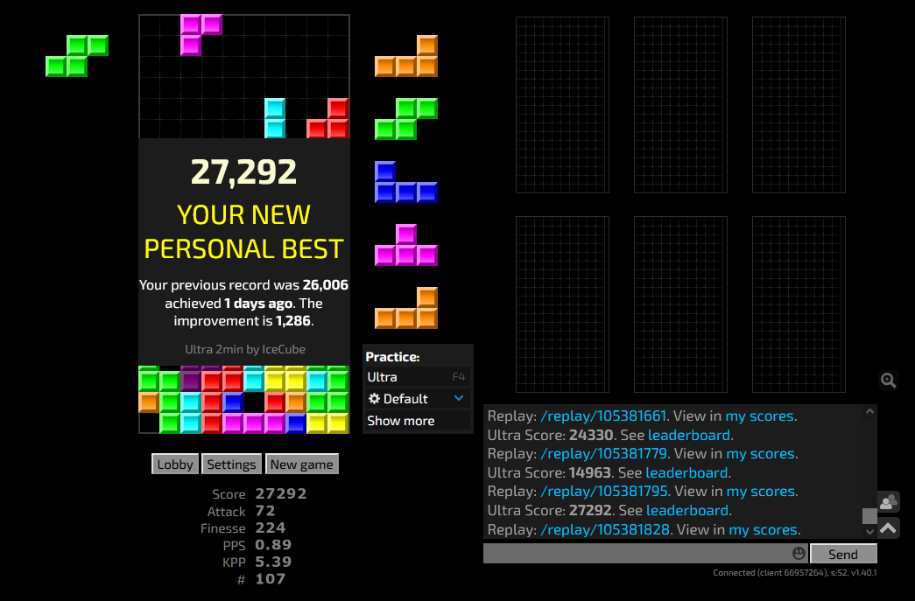Click the PPS value 0.89
Screen dimensions: 915x601
click(273, 544)
